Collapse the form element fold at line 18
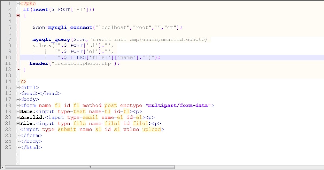The image size is (324, 170). click(18, 105)
